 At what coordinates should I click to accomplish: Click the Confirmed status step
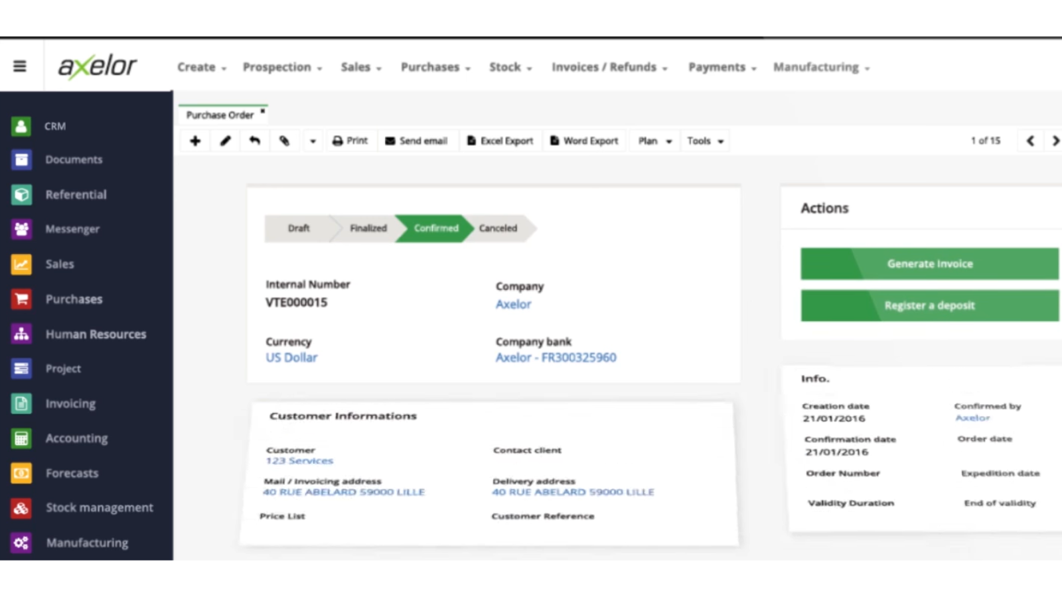click(436, 228)
